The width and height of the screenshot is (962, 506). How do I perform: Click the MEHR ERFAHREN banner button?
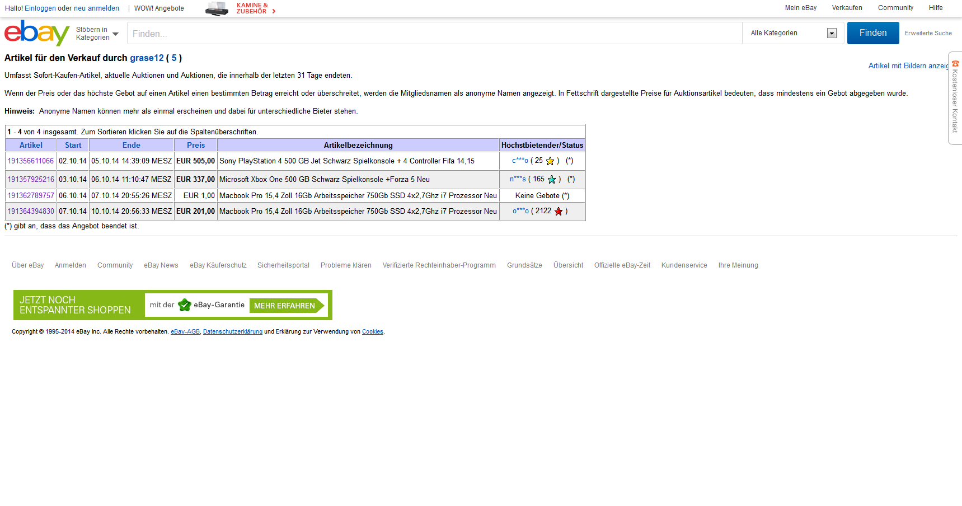287,306
